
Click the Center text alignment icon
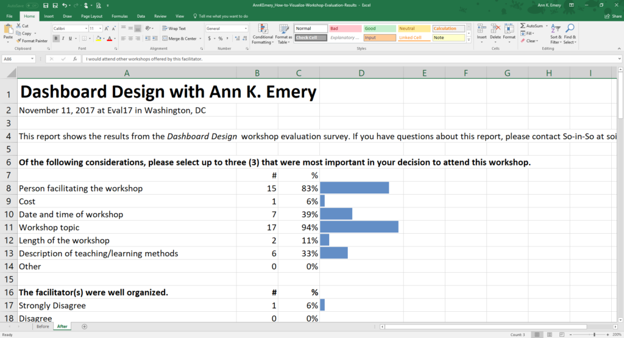130,38
